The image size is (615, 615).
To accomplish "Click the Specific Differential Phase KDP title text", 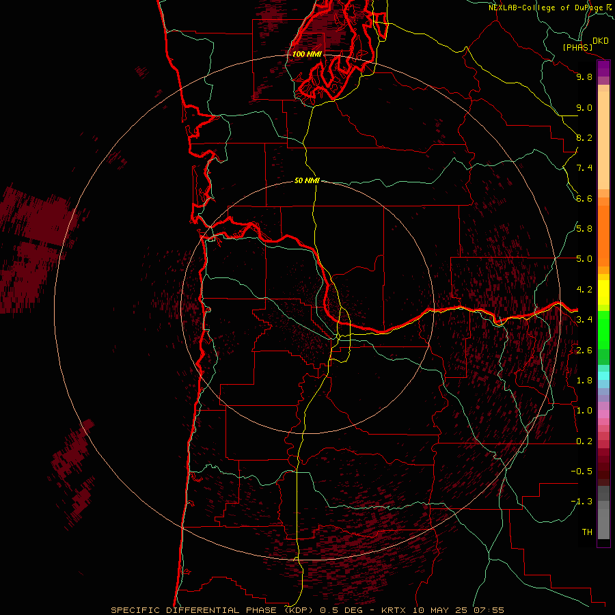I will [x=214, y=610].
